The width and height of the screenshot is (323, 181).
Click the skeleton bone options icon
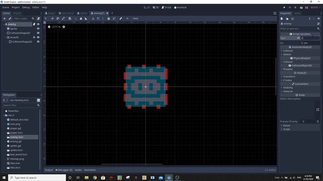[x=121, y=19]
